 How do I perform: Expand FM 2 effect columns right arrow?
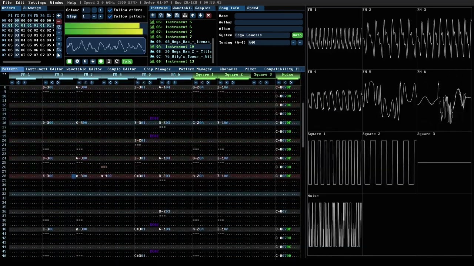click(58, 82)
